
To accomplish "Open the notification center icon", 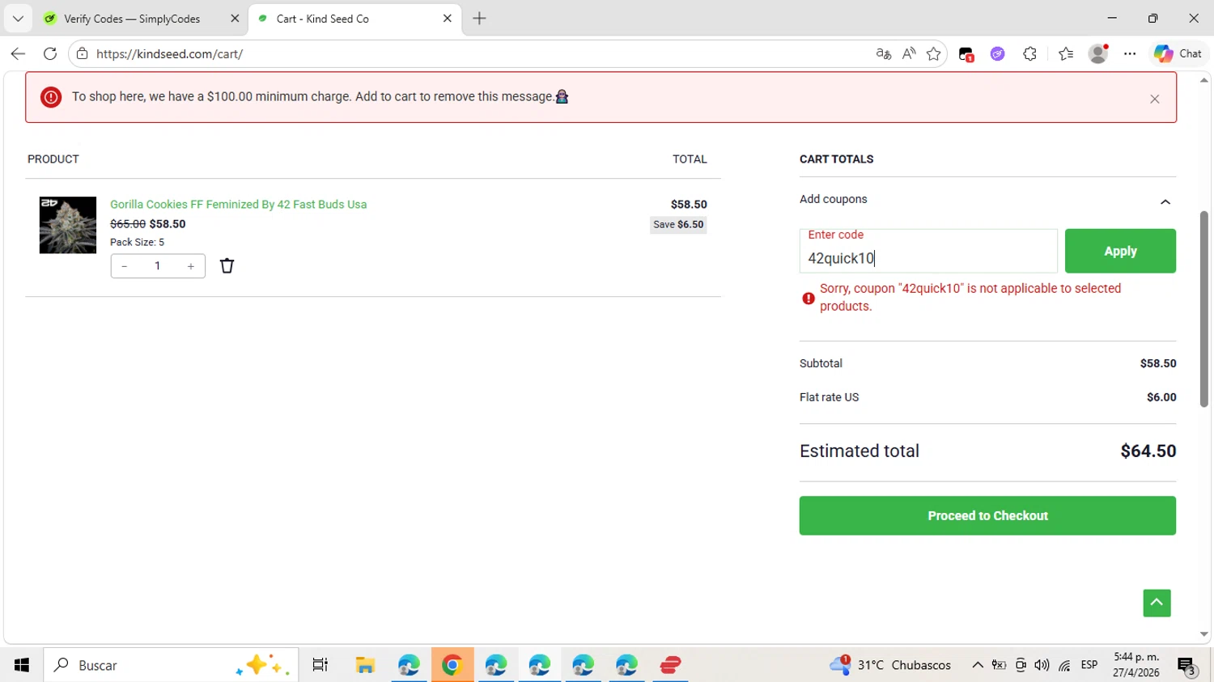I will pos(1186,665).
